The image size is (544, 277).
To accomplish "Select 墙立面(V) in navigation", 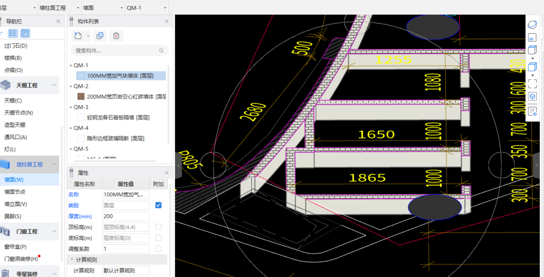I will pyautogui.click(x=15, y=204).
